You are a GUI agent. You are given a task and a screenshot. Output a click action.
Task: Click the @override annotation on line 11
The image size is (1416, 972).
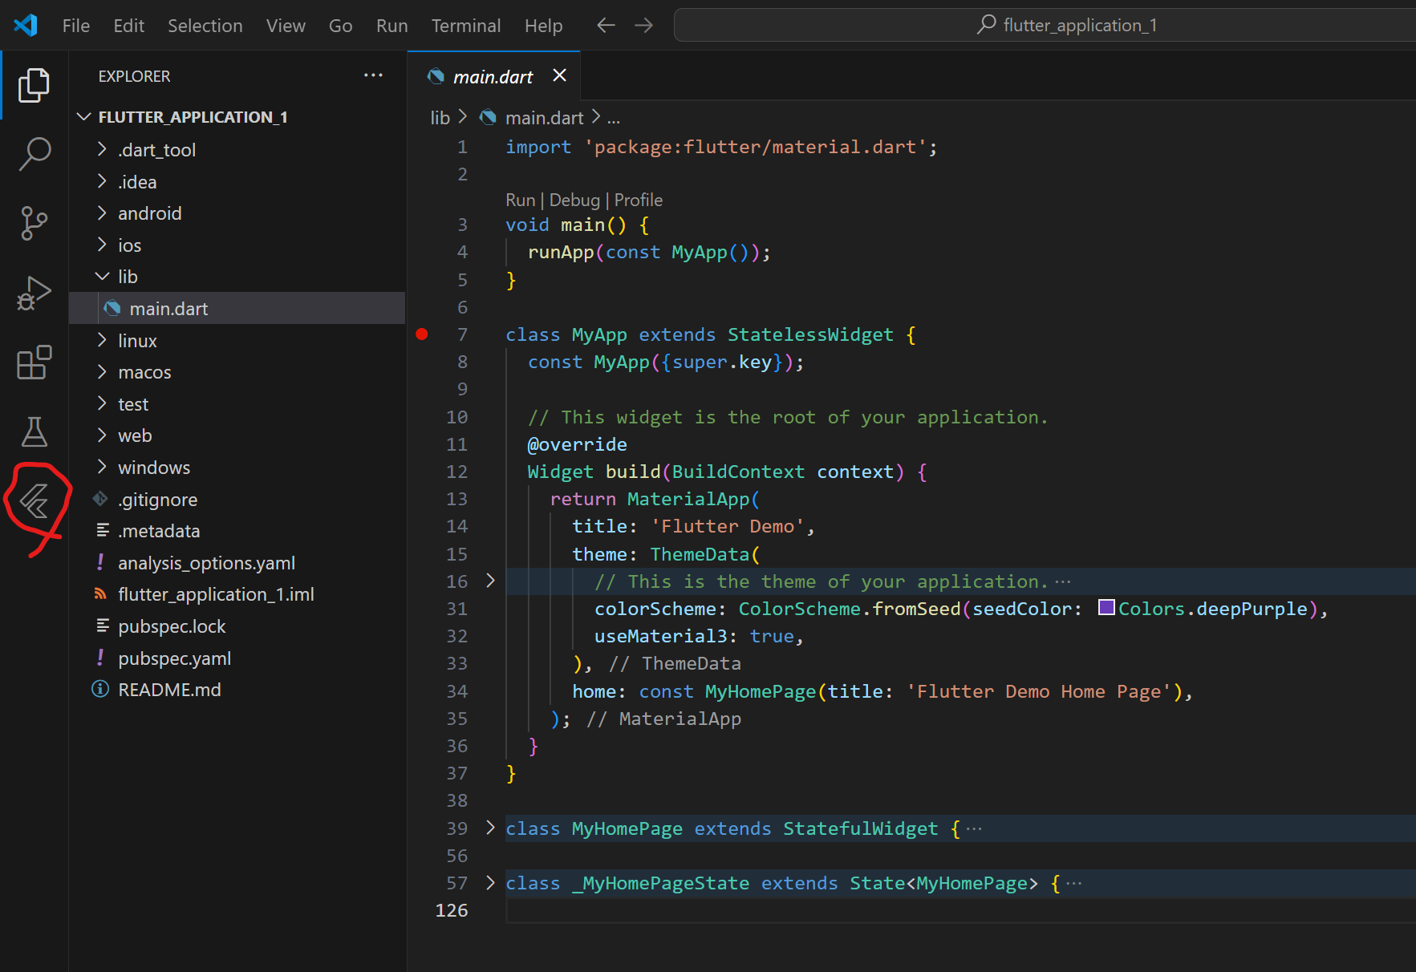click(x=578, y=444)
